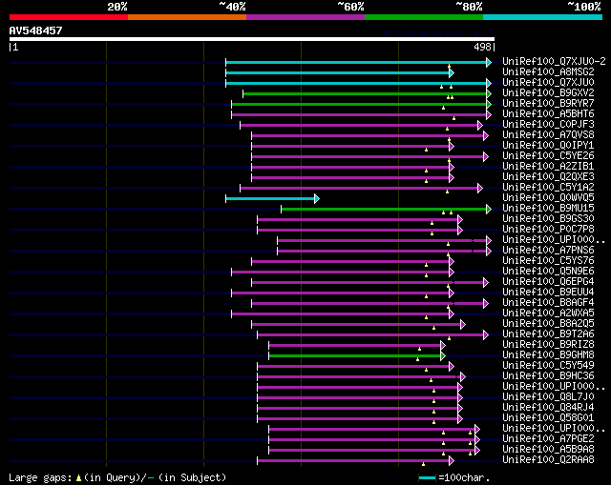Open hit UniRef100_A8MSG2 label
The width and height of the screenshot is (611, 485).
(x=548, y=72)
